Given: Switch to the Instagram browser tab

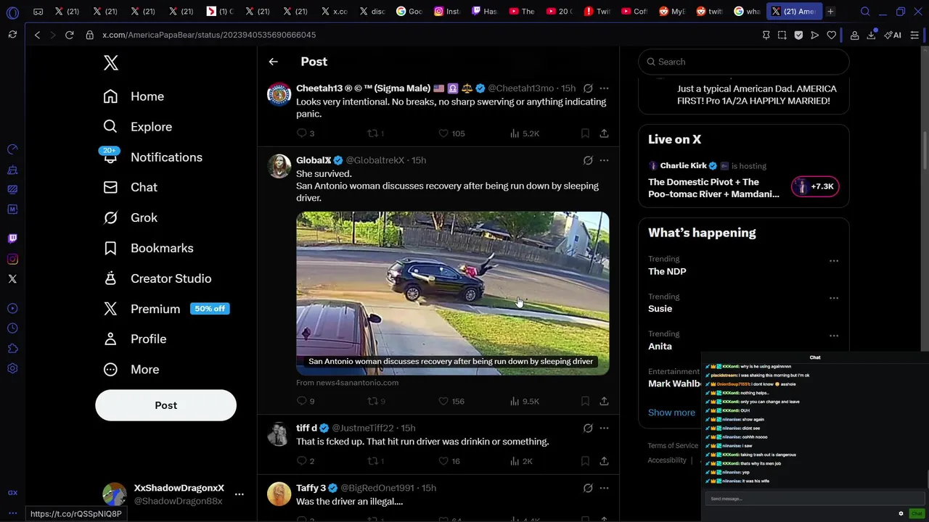Looking at the screenshot, I should (447, 11).
